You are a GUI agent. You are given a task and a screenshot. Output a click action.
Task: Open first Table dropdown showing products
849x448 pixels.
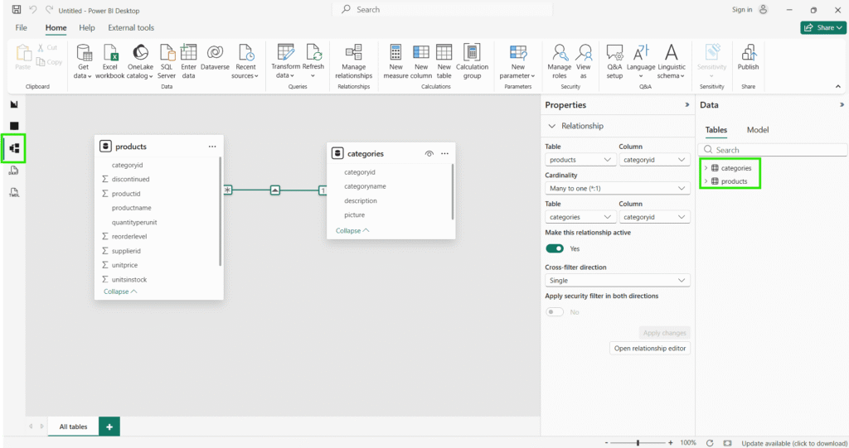click(580, 160)
